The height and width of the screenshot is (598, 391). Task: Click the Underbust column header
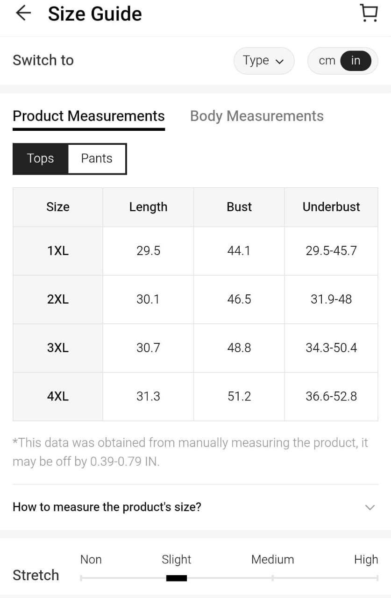[x=331, y=207]
